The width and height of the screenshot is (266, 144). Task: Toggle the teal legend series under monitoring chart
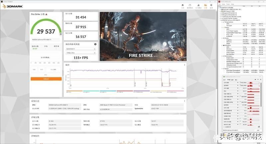[91, 91]
